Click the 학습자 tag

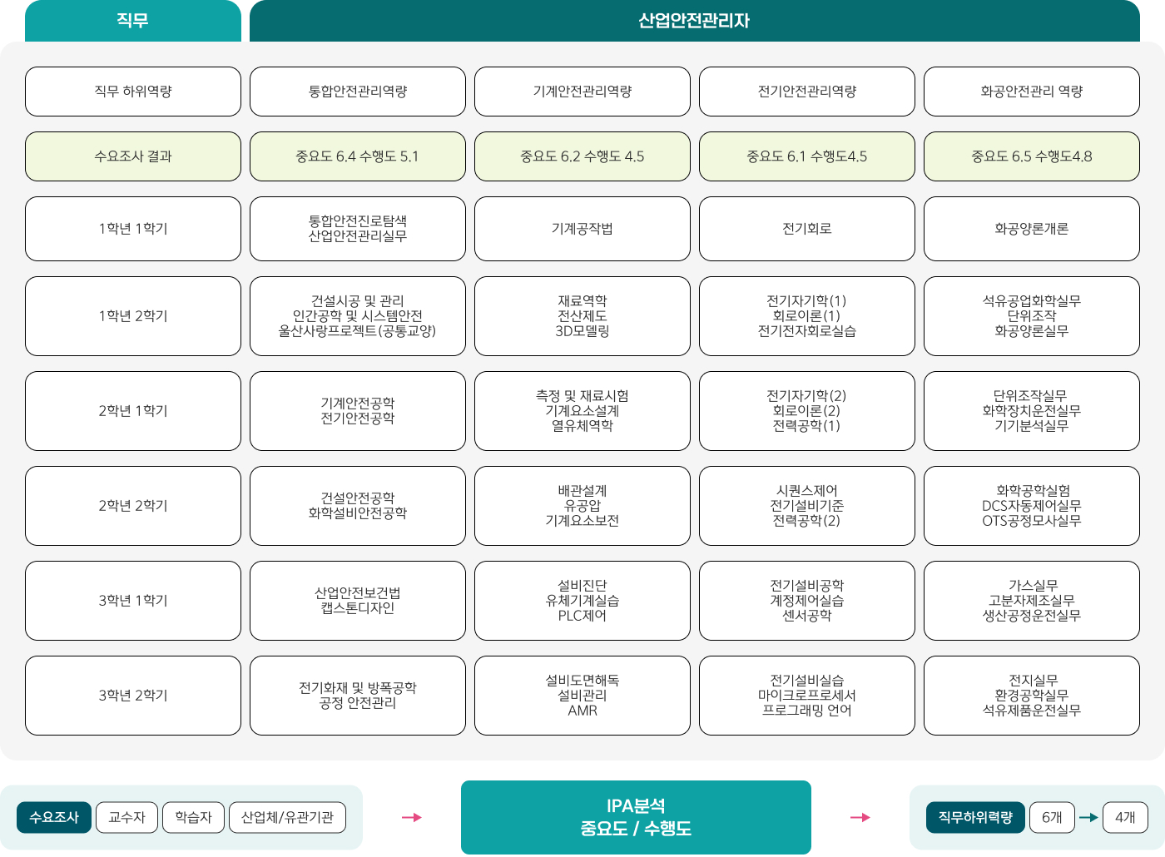(193, 817)
